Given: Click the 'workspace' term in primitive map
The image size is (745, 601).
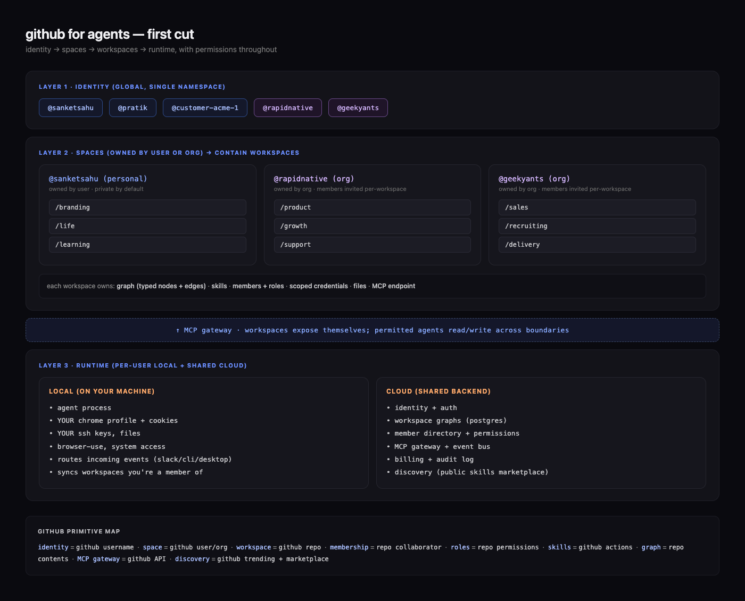Looking at the screenshot, I should (254, 547).
